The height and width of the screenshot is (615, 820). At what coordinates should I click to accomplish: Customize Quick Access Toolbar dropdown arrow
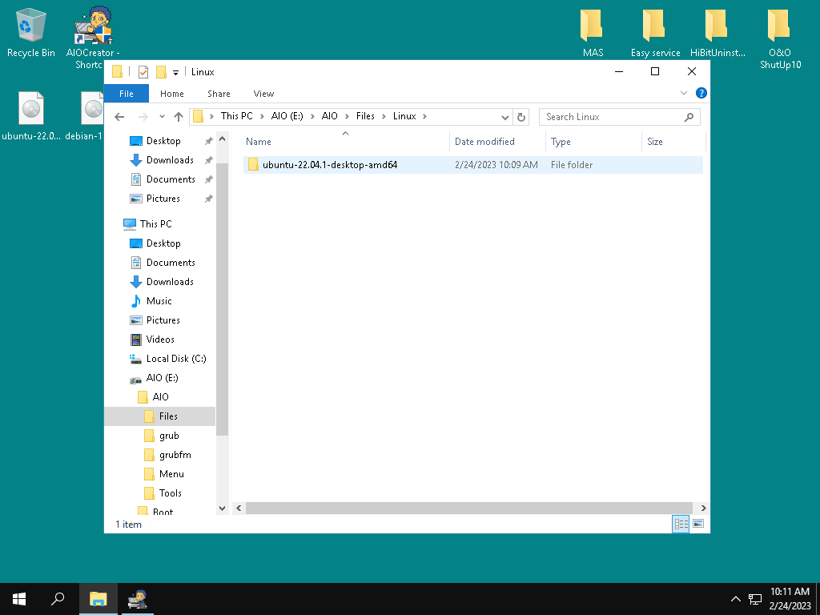point(175,72)
